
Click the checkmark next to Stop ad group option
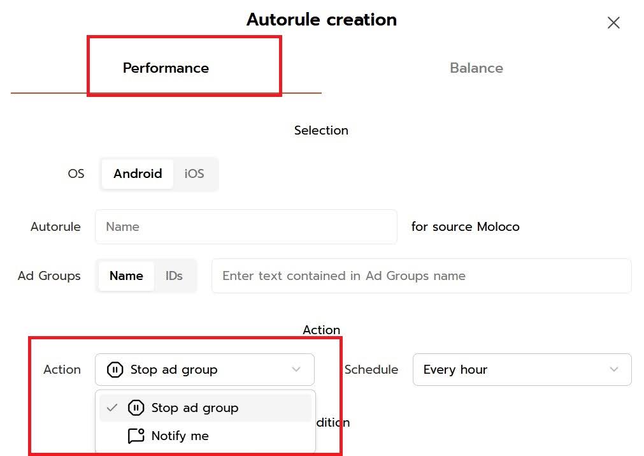pos(112,408)
